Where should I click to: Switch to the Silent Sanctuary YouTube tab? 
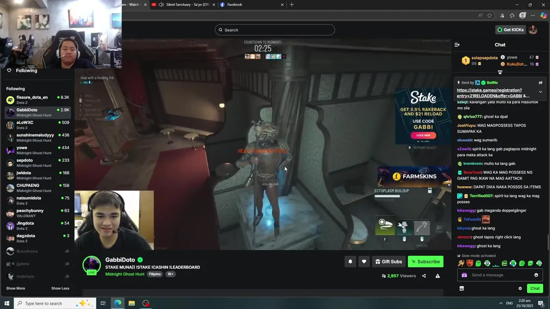pyautogui.click(x=183, y=5)
